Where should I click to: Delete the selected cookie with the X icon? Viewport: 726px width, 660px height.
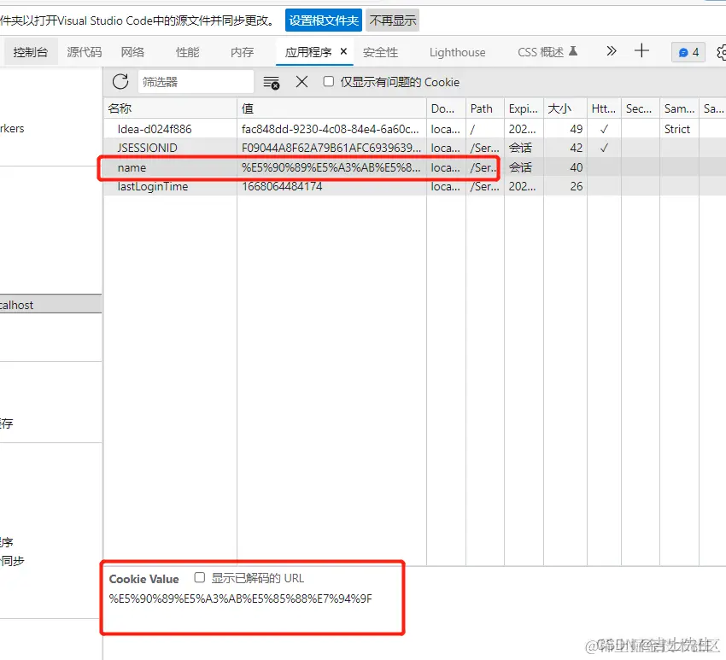point(302,82)
